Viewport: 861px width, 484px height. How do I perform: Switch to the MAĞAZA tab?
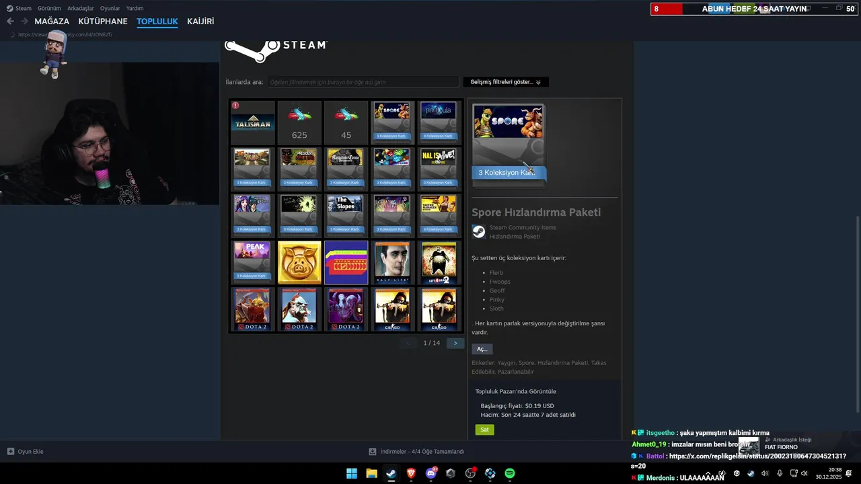click(x=52, y=22)
